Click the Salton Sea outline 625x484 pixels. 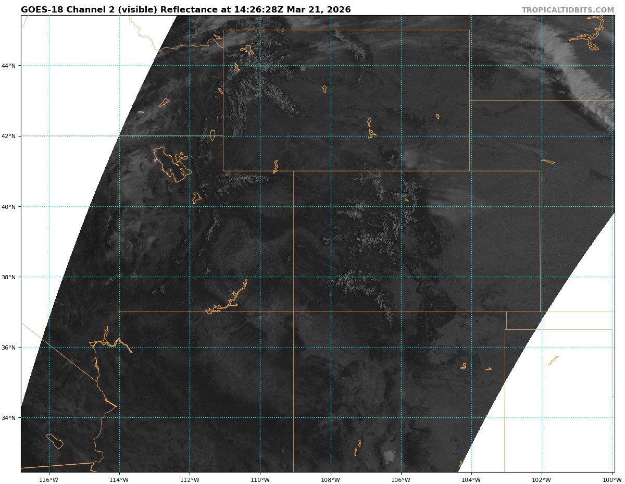coord(55,441)
